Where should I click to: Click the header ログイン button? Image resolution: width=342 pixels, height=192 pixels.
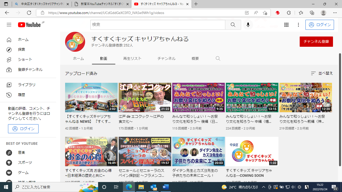pyautogui.click(x=320, y=25)
